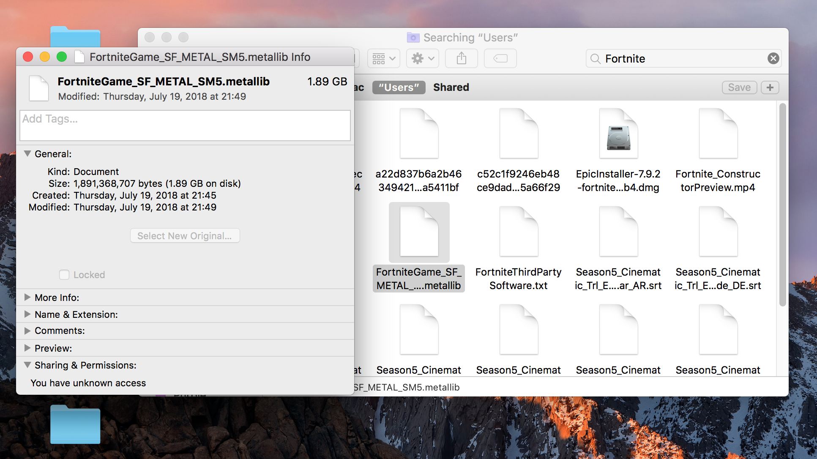Collapse the General section
The image size is (817, 459).
point(27,154)
